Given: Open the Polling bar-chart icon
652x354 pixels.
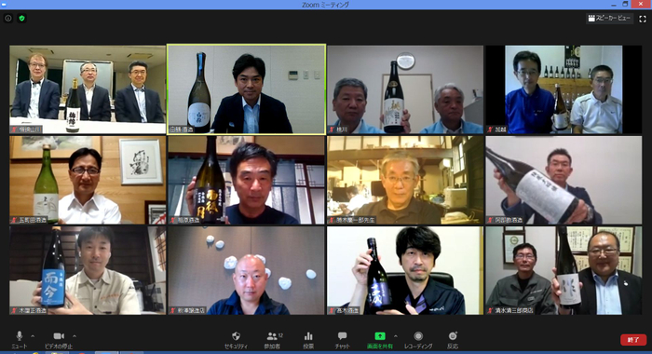Looking at the screenshot, I should [308, 339].
